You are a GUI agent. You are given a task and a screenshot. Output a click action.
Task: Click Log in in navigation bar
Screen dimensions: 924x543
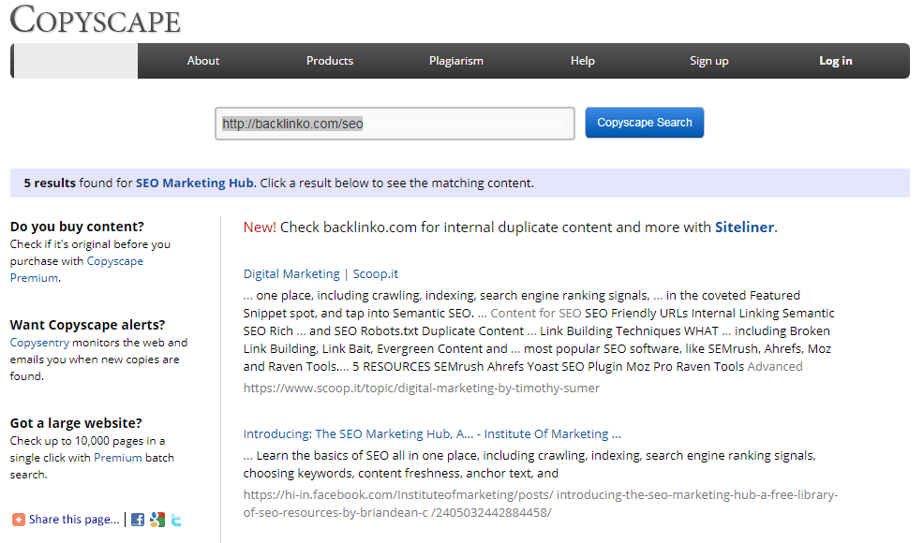pyautogui.click(x=835, y=61)
